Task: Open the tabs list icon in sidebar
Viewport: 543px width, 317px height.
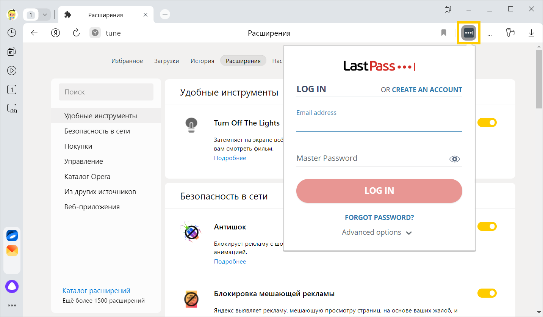Action: click(12, 52)
